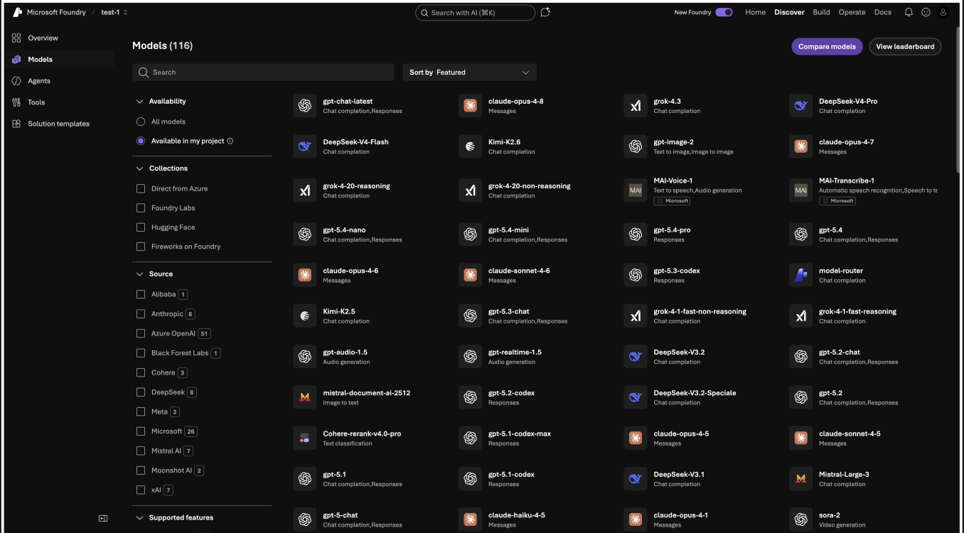
Task: Click the gpt-chat-latest model icon
Action: click(305, 105)
